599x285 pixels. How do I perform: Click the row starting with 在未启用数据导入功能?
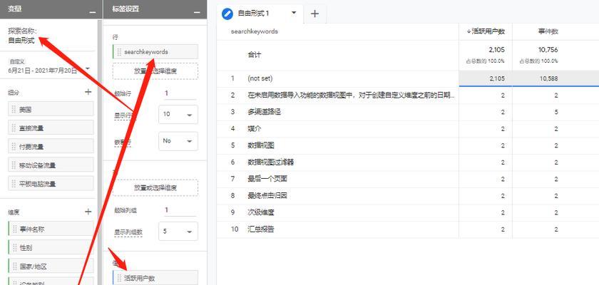[408, 95]
